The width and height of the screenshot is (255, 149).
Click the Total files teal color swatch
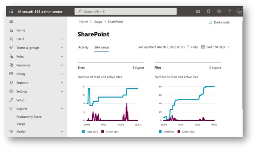[x=160, y=131]
